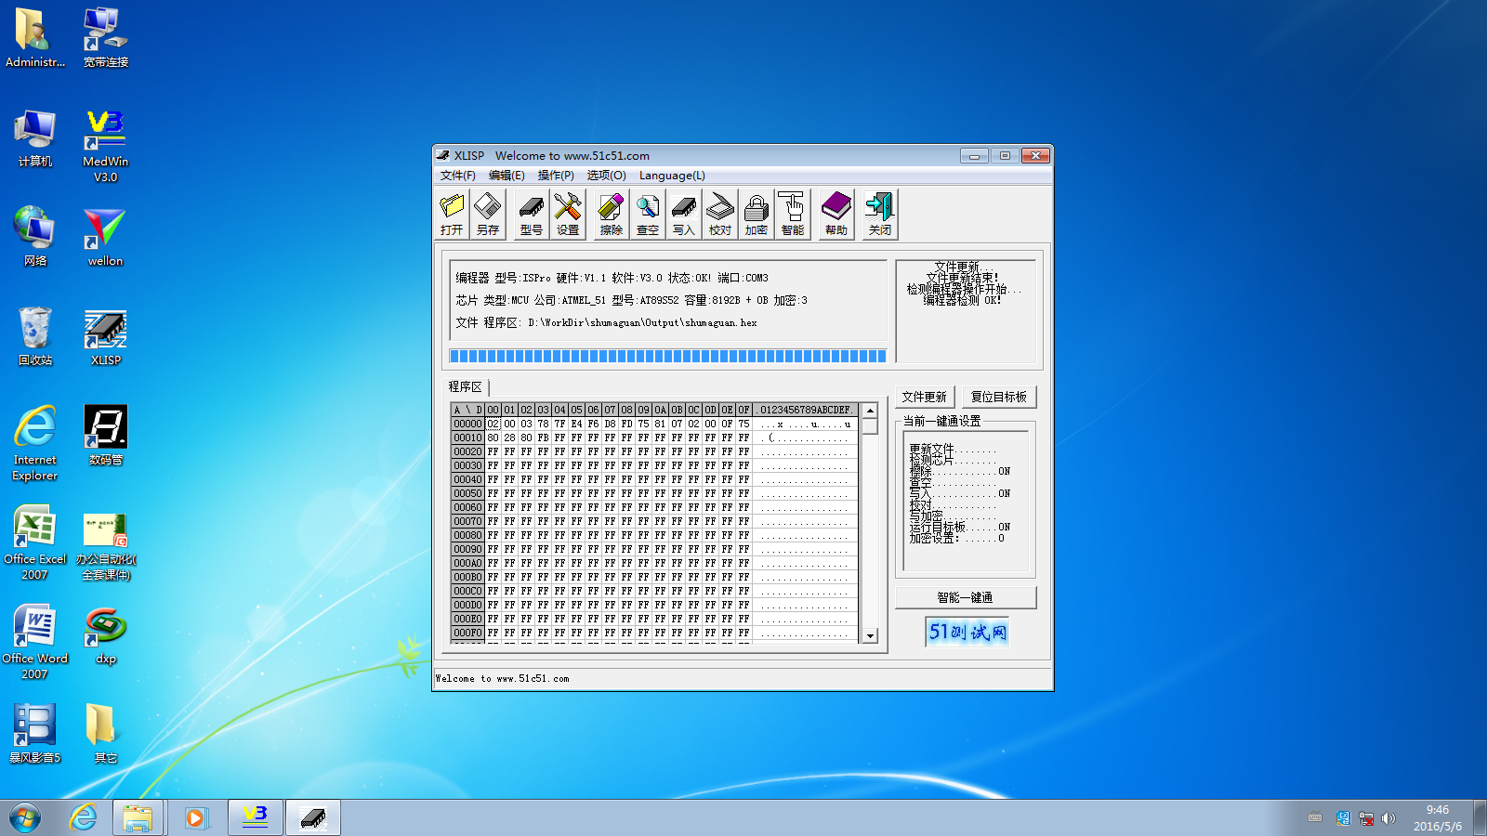This screenshot has height=836, width=1487.
Task: Click the 加密 (Encrypt) lock icon
Action: click(x=757, y=215)
